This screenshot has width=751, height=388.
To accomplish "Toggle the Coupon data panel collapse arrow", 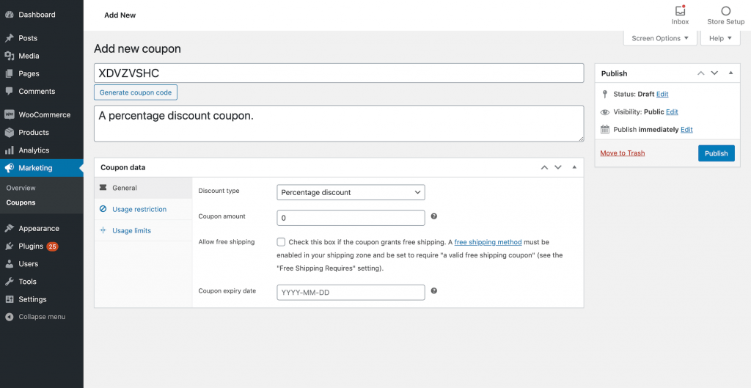I will pos(574,167).
